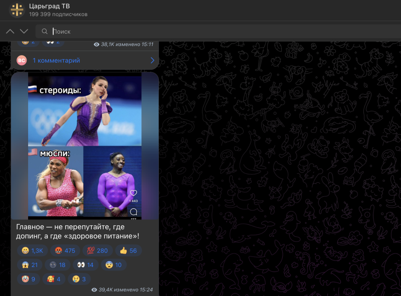Go to next search result (down arrow)
Viewport: 401px width, 296px height.
24,32
